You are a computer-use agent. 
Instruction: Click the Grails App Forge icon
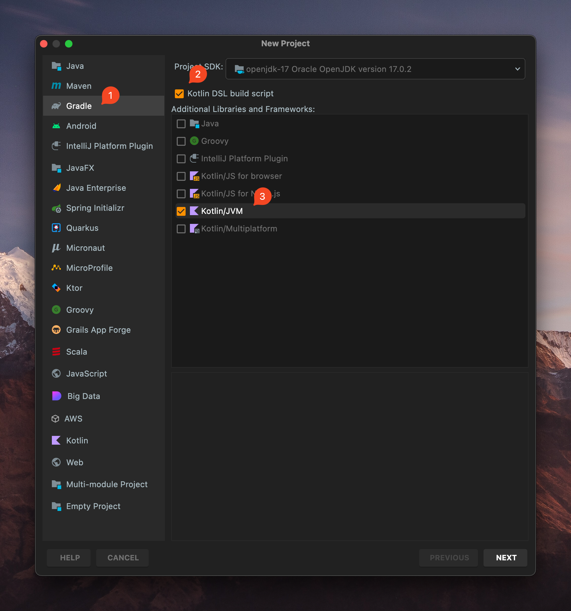click(56, 330)
